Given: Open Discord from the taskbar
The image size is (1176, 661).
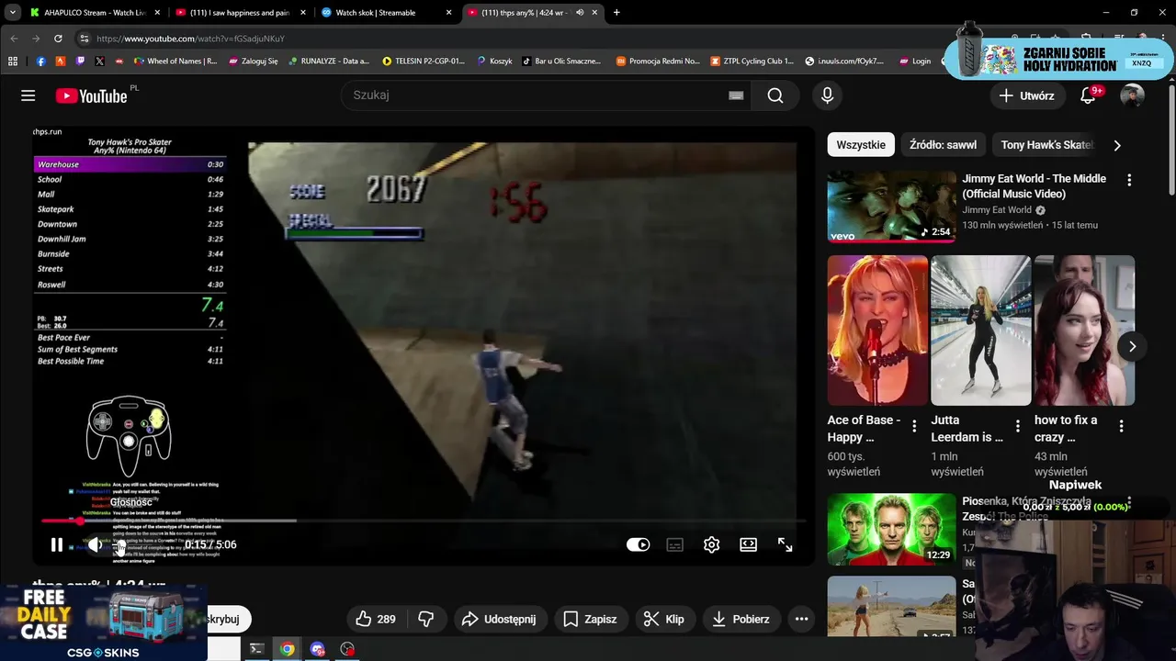Looking at the screenshot, I should click(318, 649).
